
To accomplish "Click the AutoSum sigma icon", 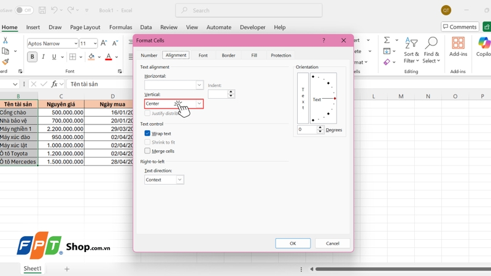I will (387, 40).
